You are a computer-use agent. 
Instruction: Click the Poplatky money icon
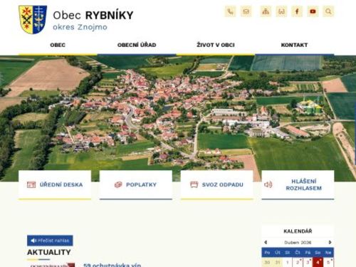pyautogui.click(x=118, y=184)
